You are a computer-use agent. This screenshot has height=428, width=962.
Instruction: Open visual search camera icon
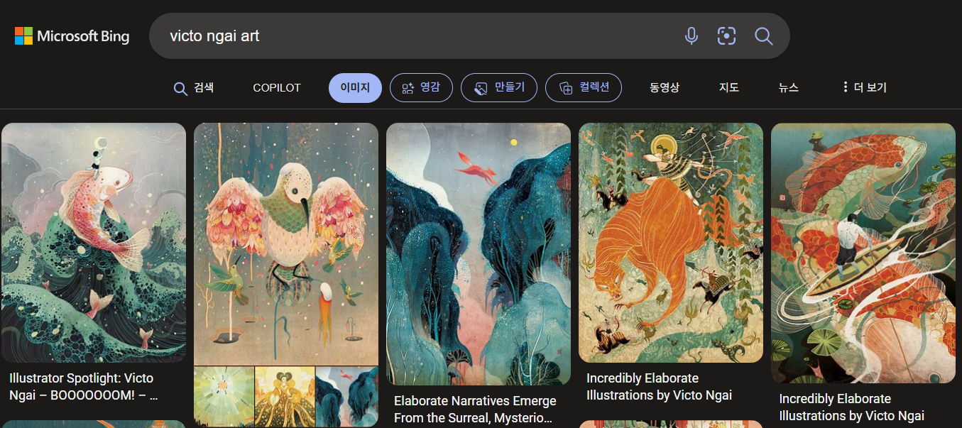[726, 36]
